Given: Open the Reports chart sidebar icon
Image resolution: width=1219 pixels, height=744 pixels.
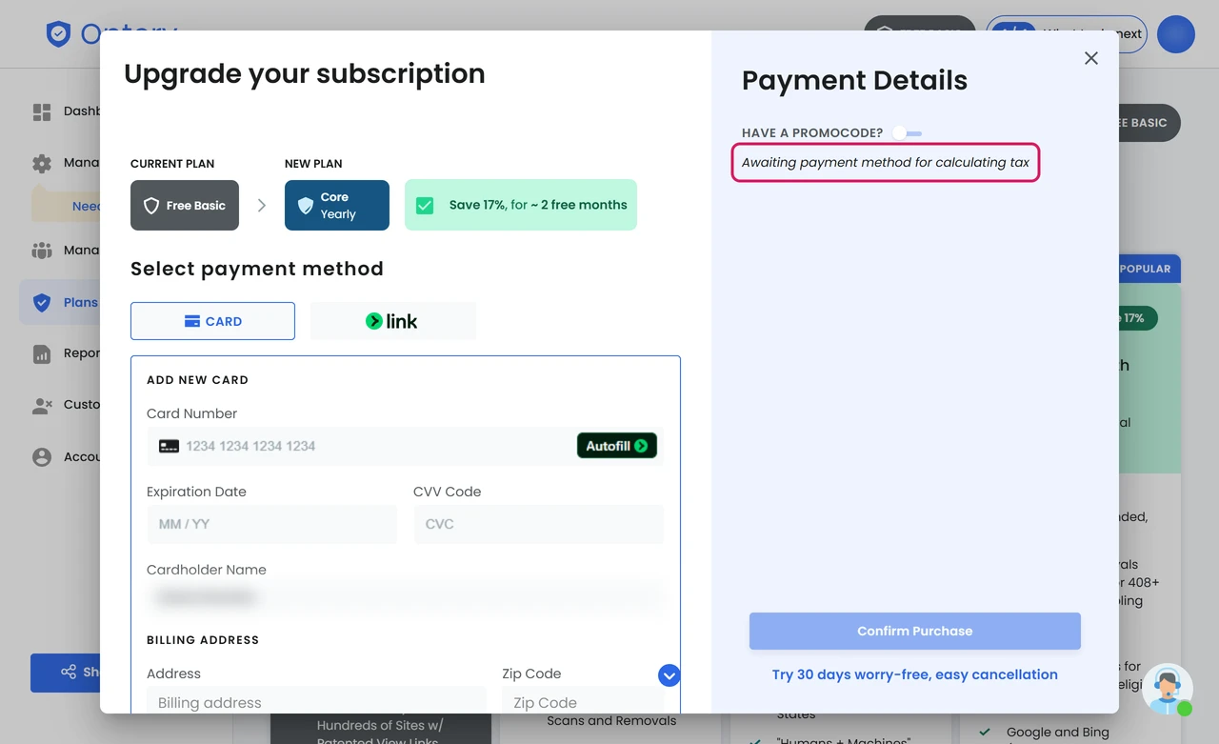Looking at the screenshot, I should (42, 354).
